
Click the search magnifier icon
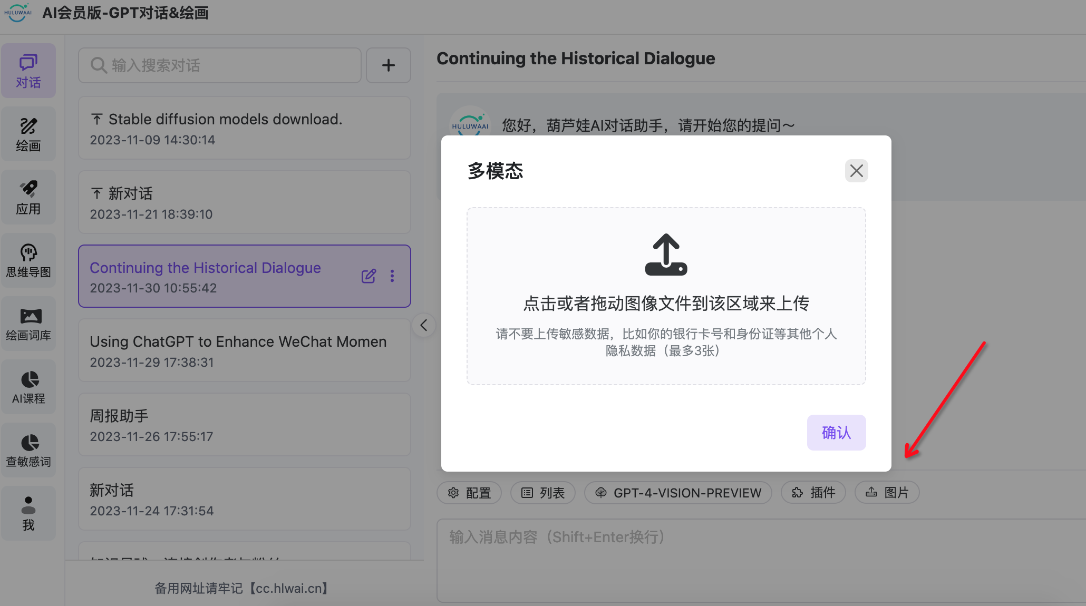99,65
